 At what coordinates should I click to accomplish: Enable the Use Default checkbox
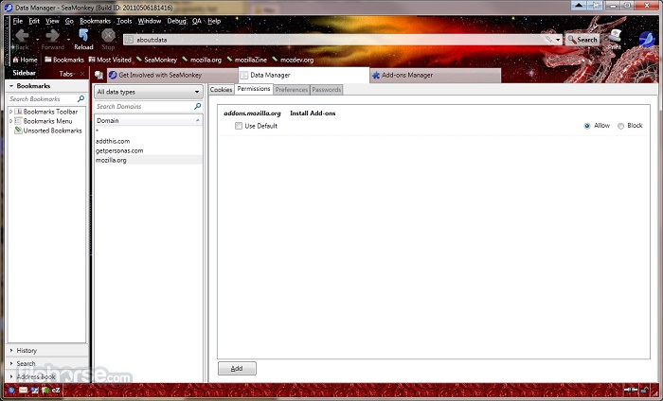coord(239,126)
